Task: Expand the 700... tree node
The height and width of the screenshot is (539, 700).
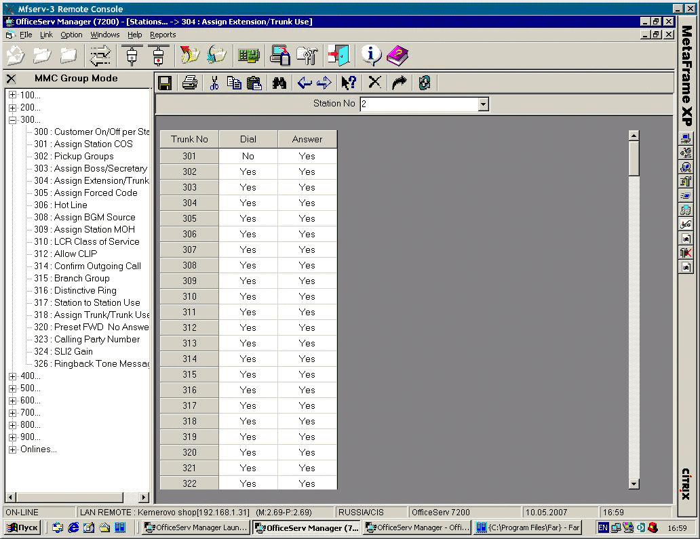Action: coord(12,413)
